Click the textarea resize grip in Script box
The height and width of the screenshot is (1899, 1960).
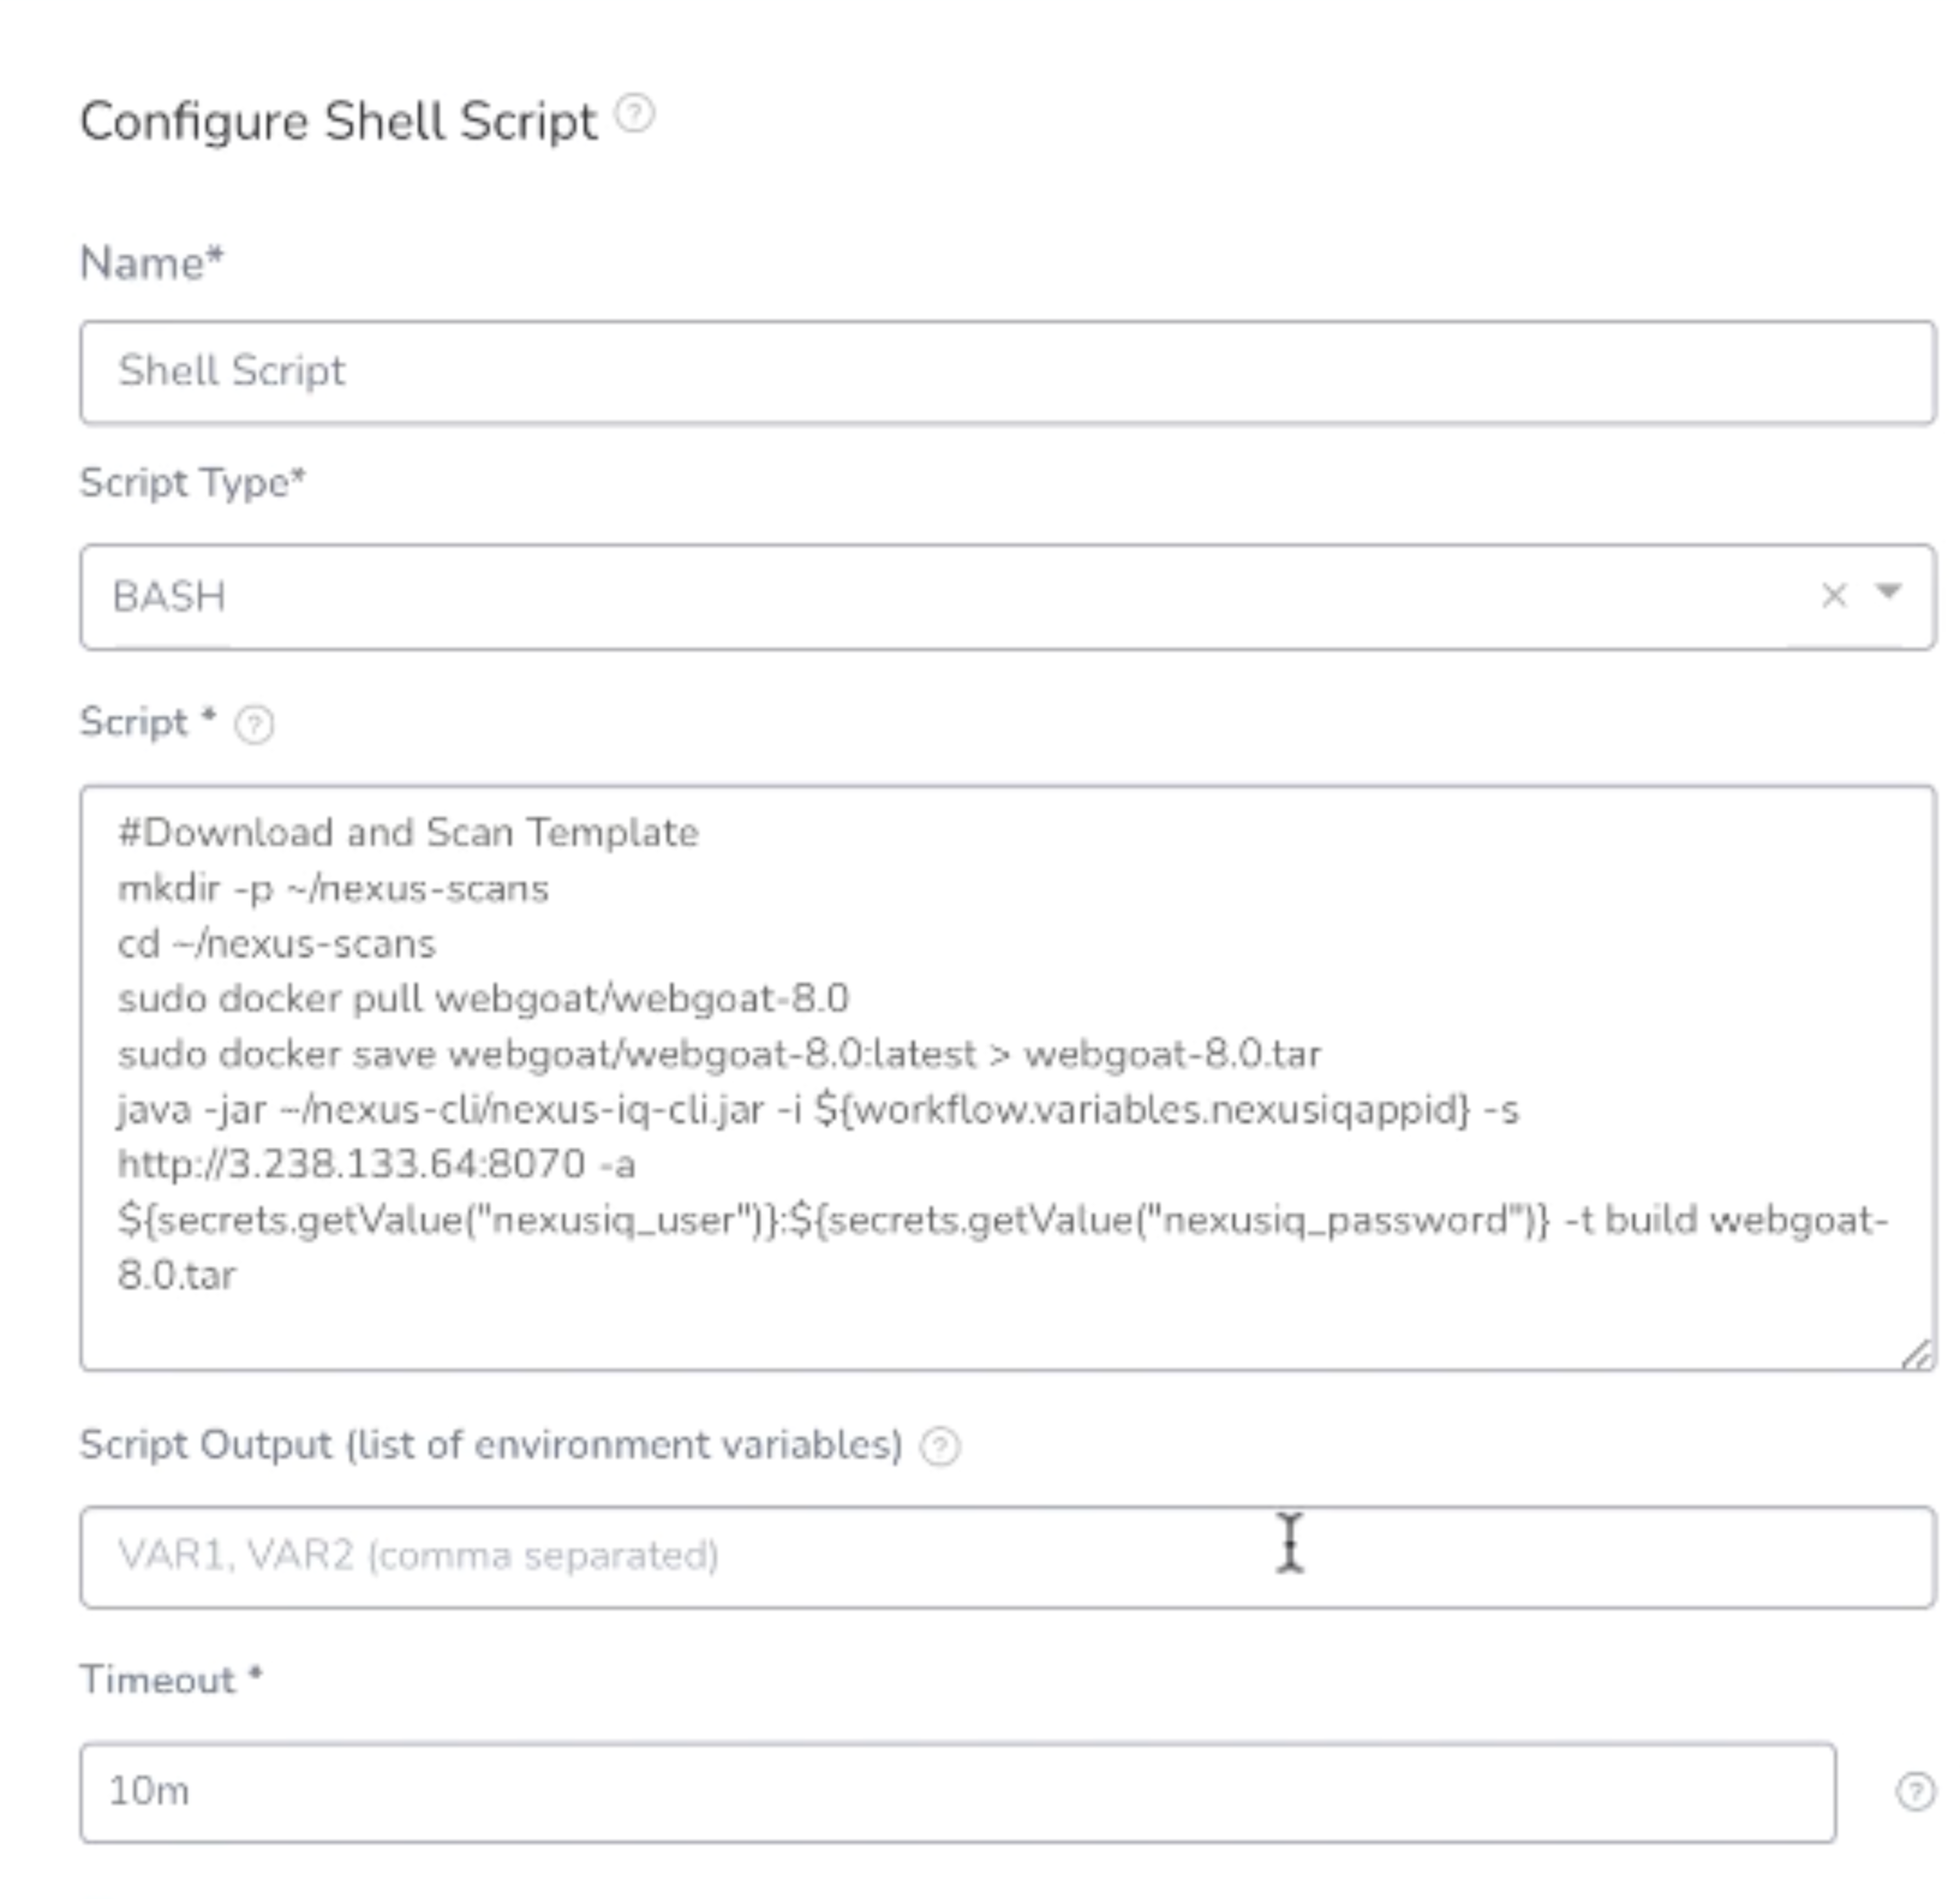pyautogui.click(x=1915, y=1355)
